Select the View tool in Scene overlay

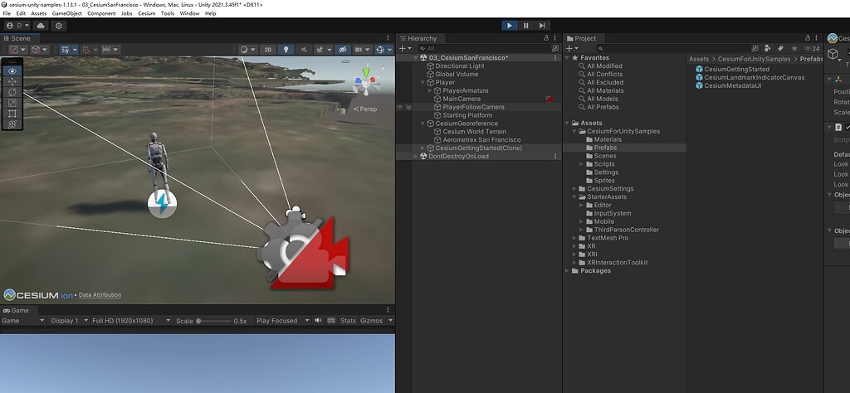(x=12, y=71)
